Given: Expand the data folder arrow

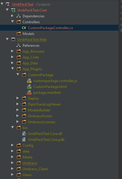Looking at the screenshot, I should (12, 151).
